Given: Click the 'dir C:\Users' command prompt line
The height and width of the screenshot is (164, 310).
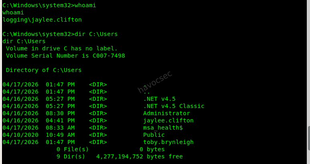Looking at the screenshot, I should coord(60,34).
